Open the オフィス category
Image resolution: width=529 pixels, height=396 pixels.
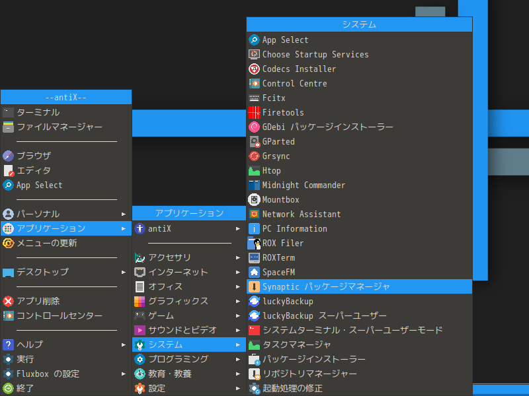click(189, 286)
